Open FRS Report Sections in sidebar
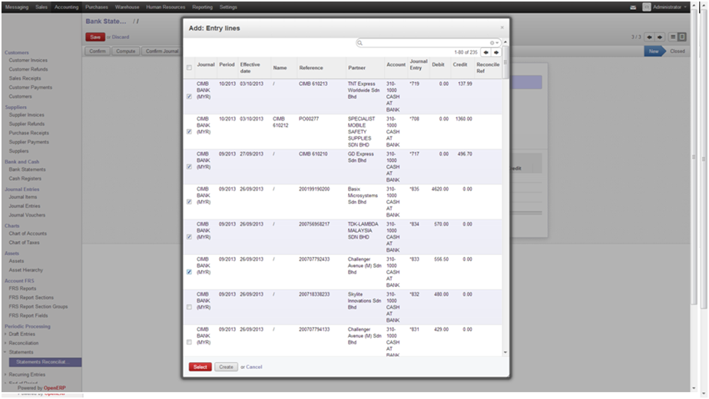This screenshot has width=709, height=399. click(x=31, y=297)
